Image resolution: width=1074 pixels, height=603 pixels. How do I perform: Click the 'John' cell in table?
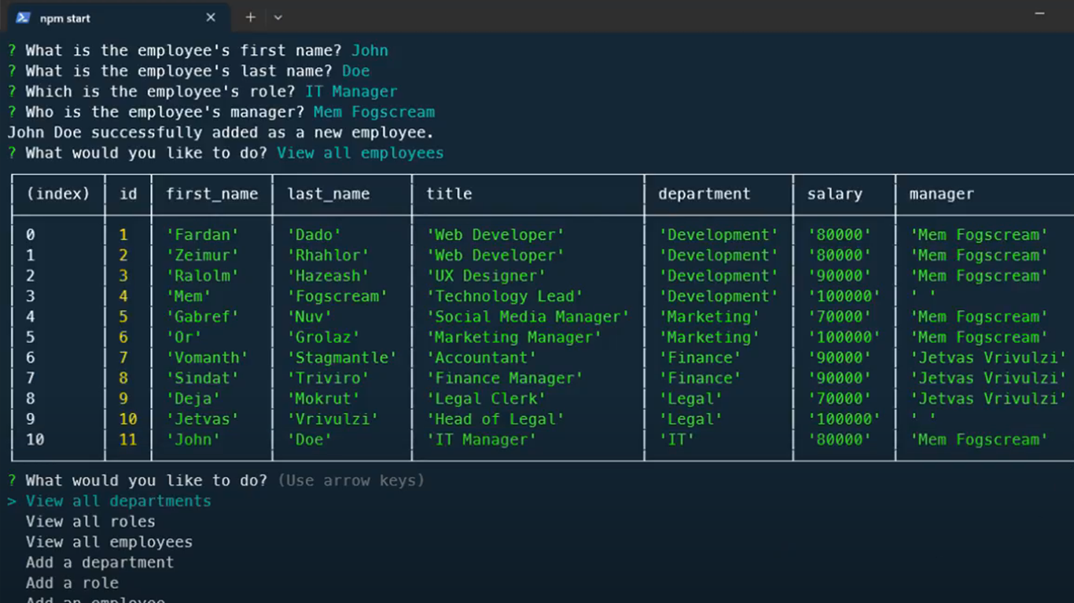[x=193, y=440]
